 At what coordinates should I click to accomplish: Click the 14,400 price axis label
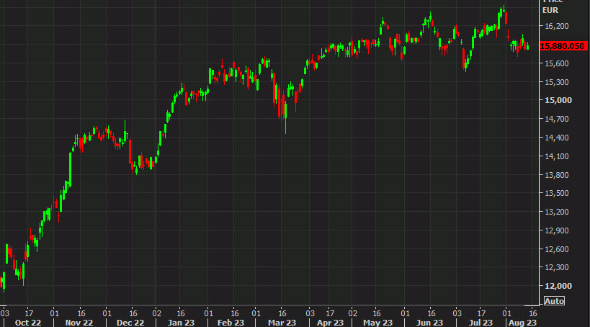557,138
